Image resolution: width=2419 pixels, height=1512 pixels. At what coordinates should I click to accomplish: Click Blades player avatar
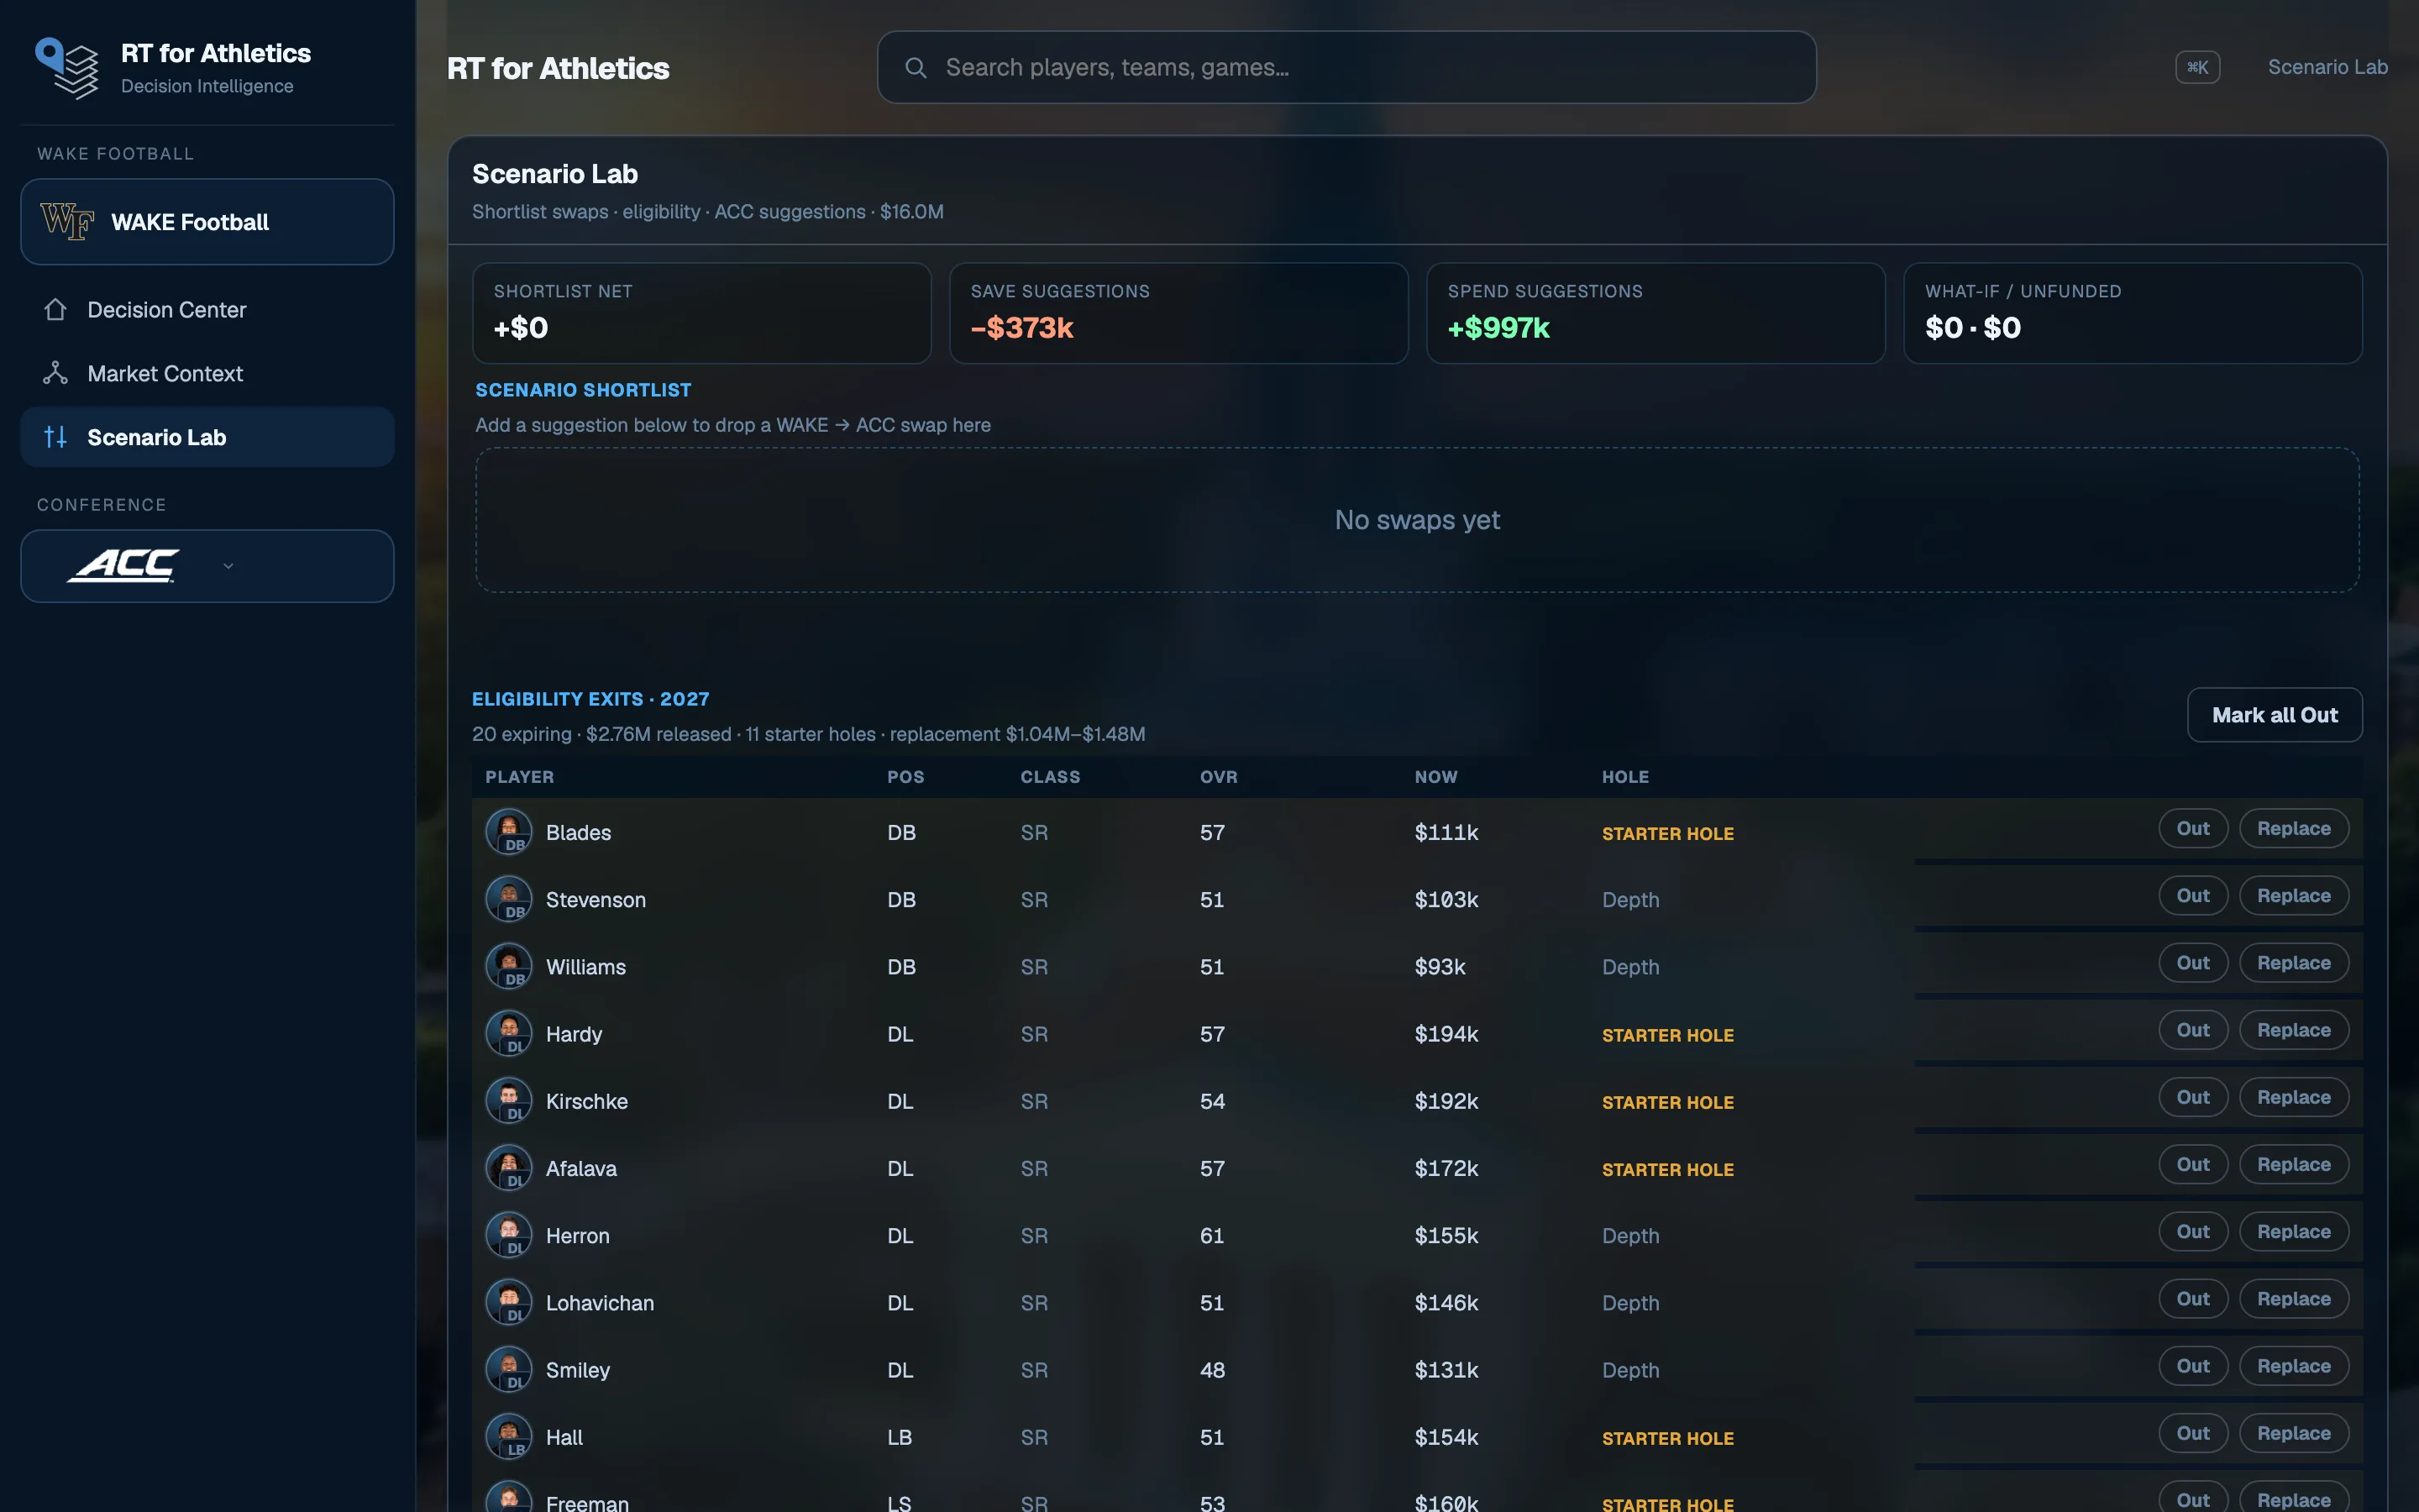click(x=509, y=832)
